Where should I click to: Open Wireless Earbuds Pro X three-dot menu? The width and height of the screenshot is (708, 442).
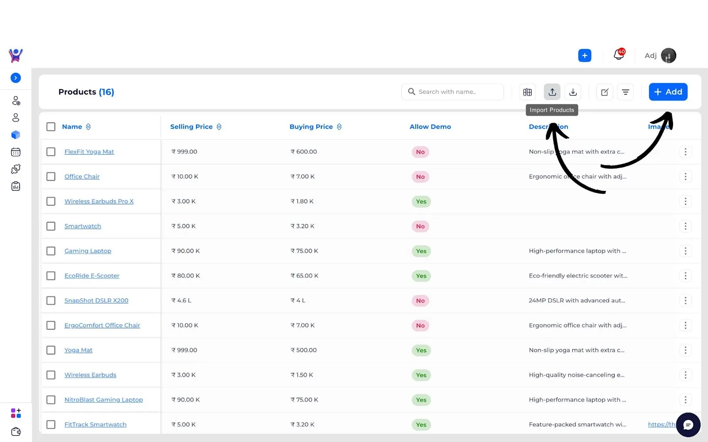pos(685,201)
